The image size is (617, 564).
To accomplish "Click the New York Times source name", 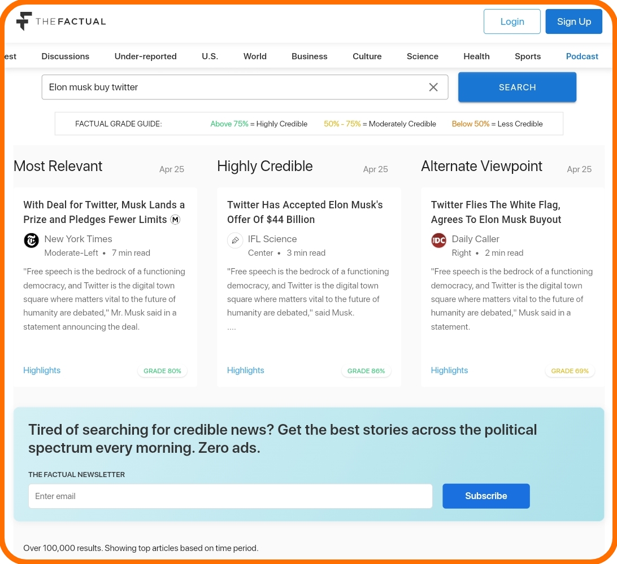I will tap(79, 239).
